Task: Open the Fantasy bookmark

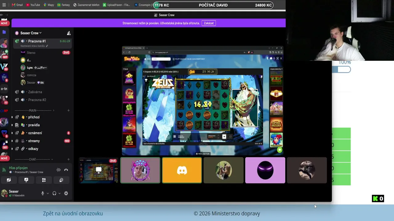Action: pos(63,5)
